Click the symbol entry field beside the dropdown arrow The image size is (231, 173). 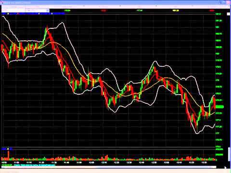point(36,11)
